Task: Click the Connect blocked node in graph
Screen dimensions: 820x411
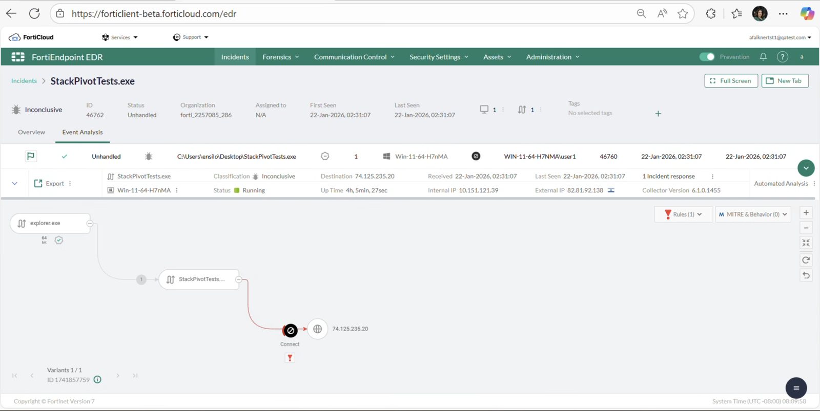Action: tap(290, 331)
